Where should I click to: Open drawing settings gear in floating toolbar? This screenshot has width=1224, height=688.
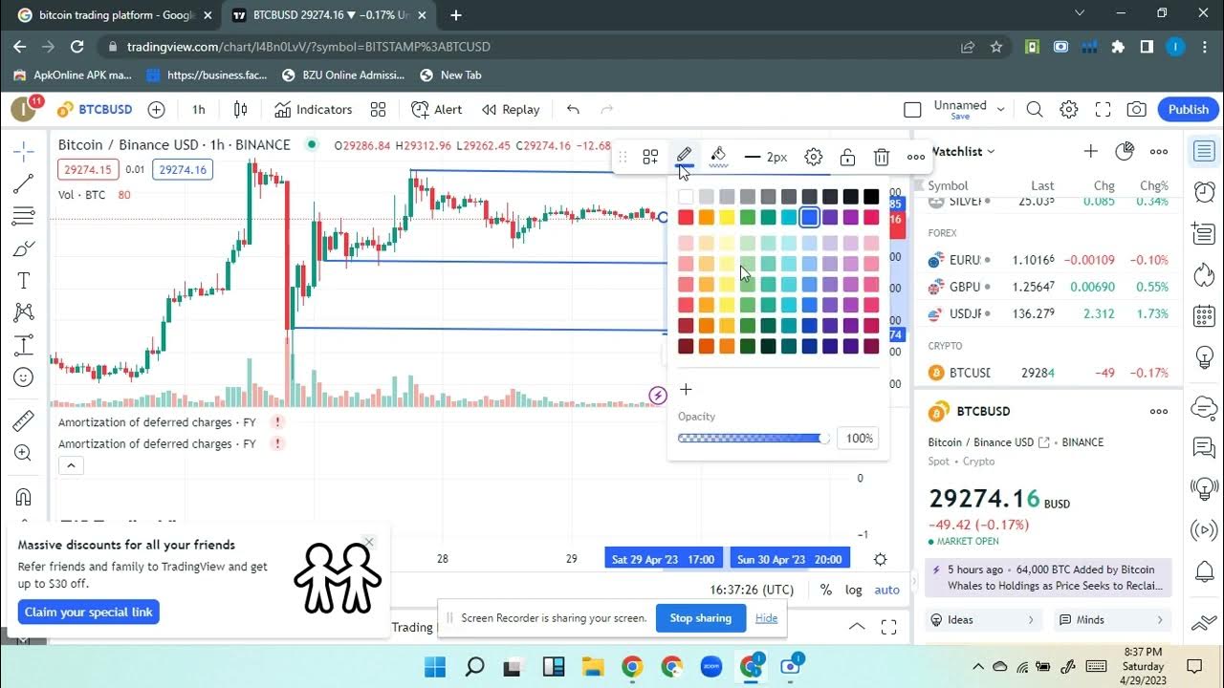(x=814, y=157)
